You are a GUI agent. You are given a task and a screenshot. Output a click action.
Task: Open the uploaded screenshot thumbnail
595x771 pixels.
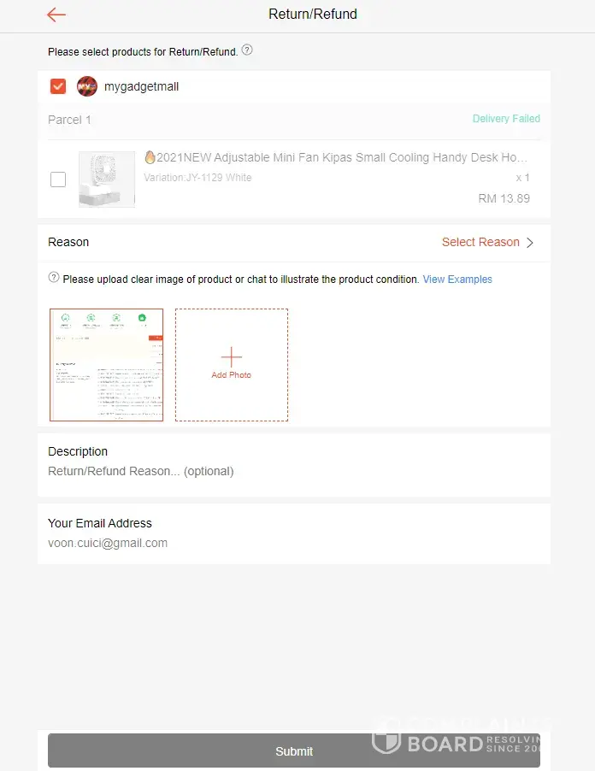coord(106,365)
